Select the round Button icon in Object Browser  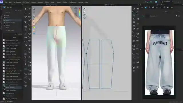click(x=153, y=7)
